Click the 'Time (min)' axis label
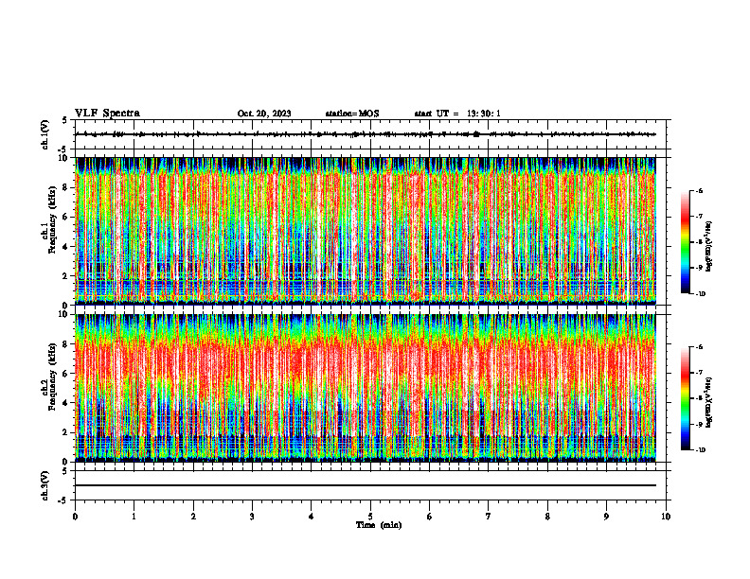This screenshot has height=579, width=750. click(379, 525)
